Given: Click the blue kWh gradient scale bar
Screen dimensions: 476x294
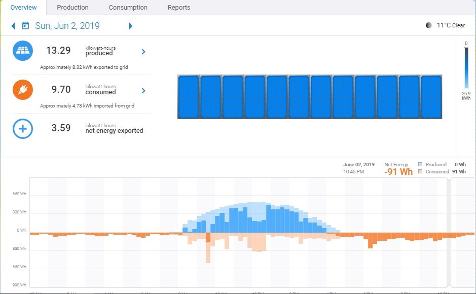Looking at the screenshot, I should (x=466, y=68).
